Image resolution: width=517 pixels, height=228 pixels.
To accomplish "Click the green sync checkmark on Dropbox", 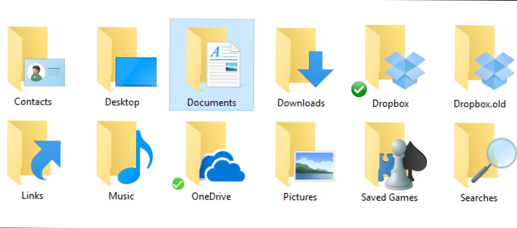I will point(359,90).
